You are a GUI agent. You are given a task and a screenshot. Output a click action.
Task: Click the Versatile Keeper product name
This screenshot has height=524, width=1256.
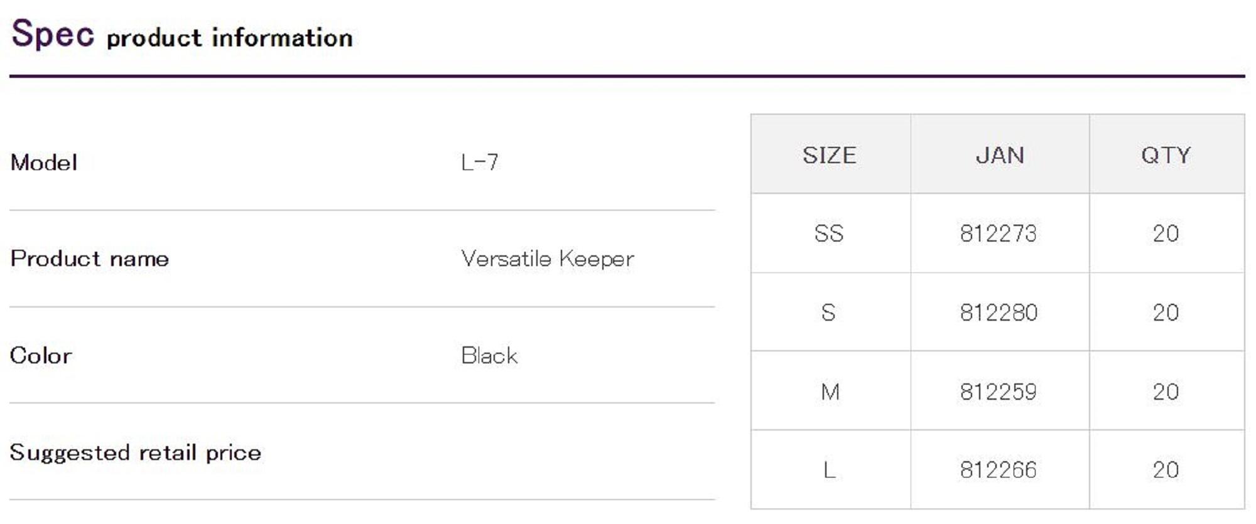tap(547, 259)
